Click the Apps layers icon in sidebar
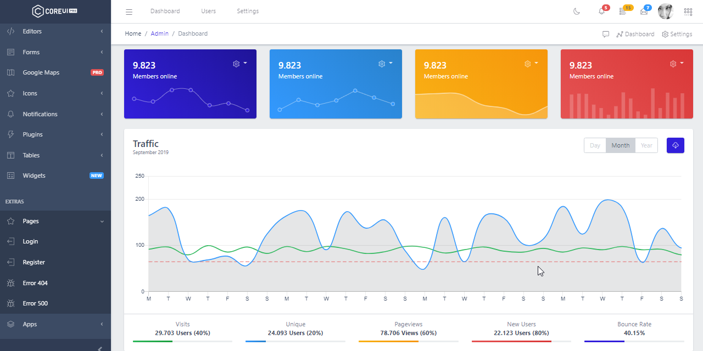The width and height of the screenshot is (703, 351). click(10, 324)
